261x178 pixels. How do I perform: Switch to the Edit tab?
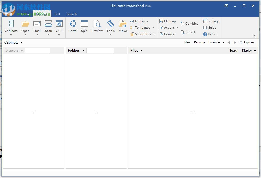(57, 14)
